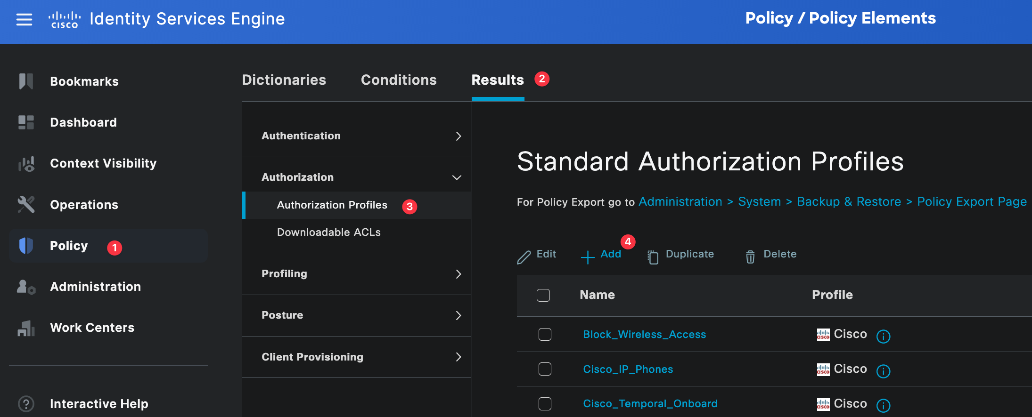Toggle the select-all checkbox in header
1032x417 pixels.
[x=543, y=295]
